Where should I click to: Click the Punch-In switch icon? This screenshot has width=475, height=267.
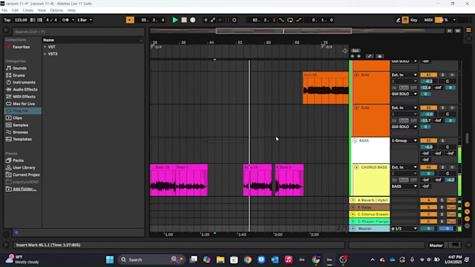pyautogui.click(x=282, y=20)
